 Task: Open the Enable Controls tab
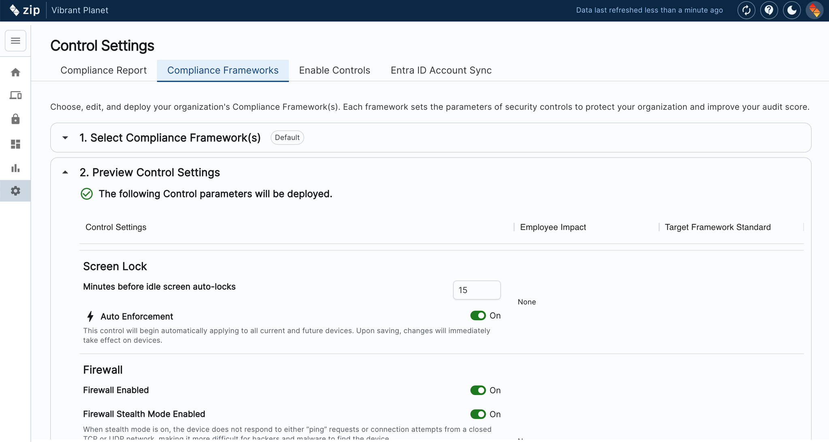click(x=334, y=70)
